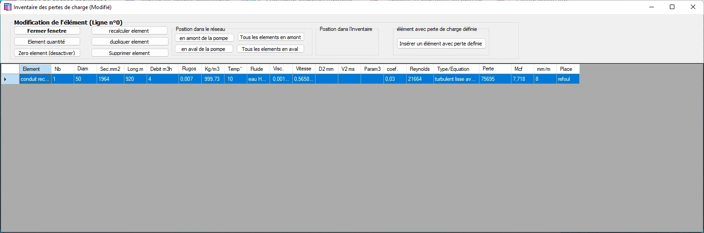Click Zero element (desactiver) button
Viewport: 704px width, 233px height.
(47, 53)
